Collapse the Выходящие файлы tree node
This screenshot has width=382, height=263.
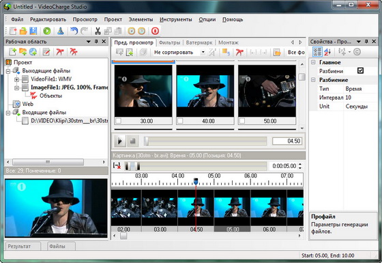click(8, 71)
